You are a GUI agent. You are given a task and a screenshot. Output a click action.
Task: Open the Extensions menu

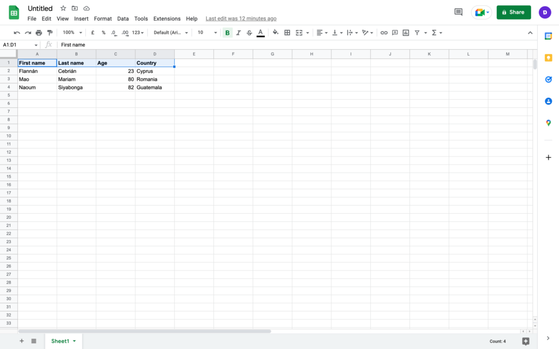[x=166, y=19]
